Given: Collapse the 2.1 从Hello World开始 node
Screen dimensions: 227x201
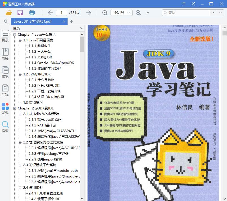Looking at the screenshot, I should coord(20,114).
